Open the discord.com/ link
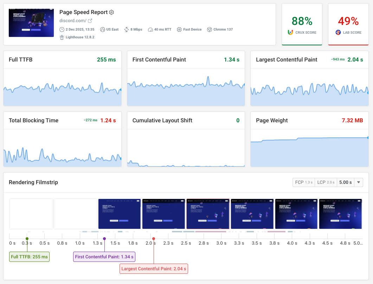This screenshot has height=284, width=373. click(72, 21)
